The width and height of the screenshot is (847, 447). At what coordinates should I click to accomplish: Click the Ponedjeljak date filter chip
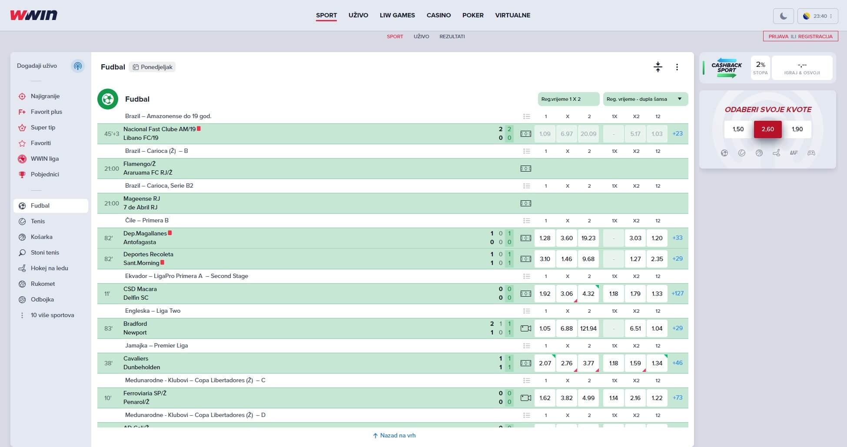pyautogui.click(x=152, y=67)
